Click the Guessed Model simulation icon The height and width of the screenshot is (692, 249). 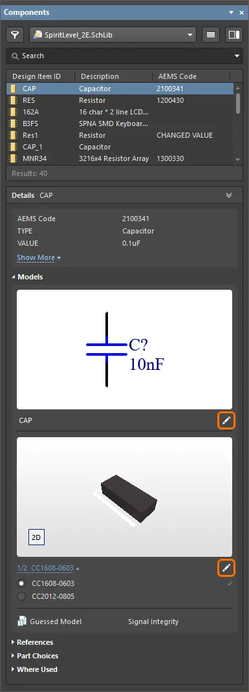tap(22, 622)
